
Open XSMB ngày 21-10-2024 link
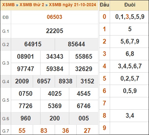point(72,5)
